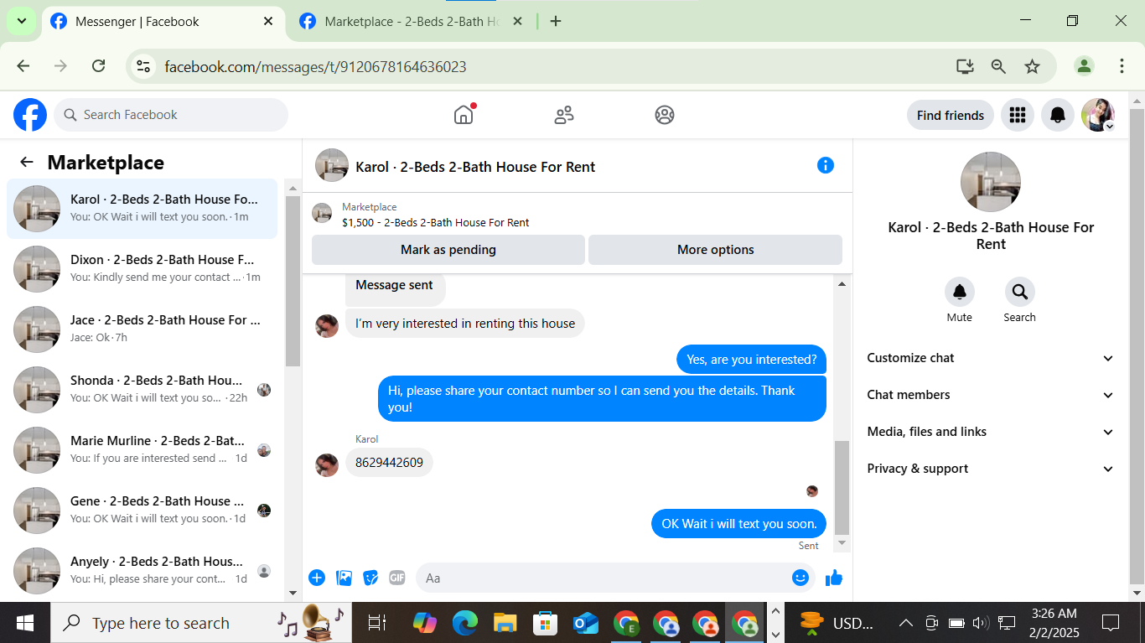Open Marie Murline conversation

click(x=142, y=449)
